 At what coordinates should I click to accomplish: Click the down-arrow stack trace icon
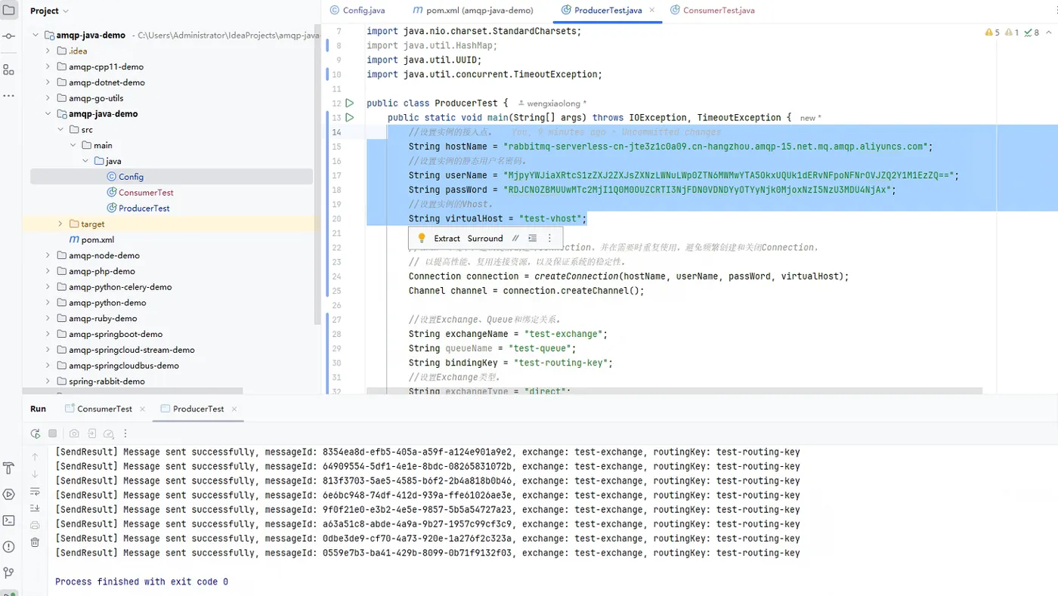tap(35, 474)
